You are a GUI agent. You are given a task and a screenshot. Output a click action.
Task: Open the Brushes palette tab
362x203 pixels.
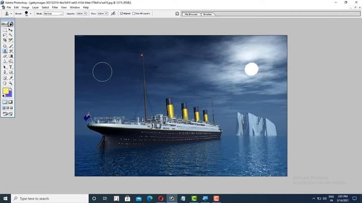click(208, 14)
